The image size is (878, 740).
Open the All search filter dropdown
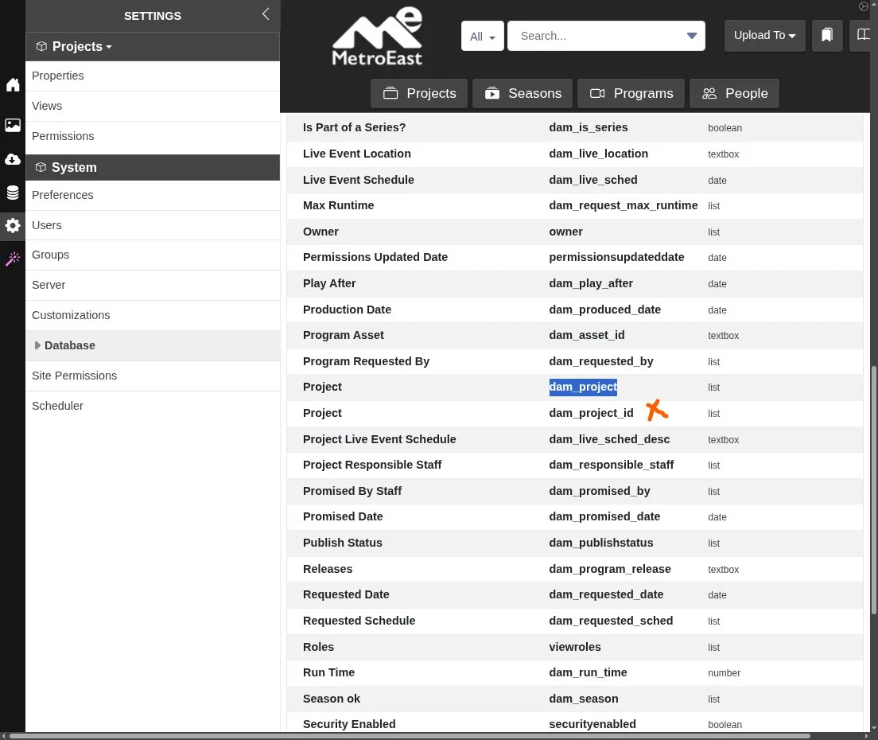pos(482,37)
